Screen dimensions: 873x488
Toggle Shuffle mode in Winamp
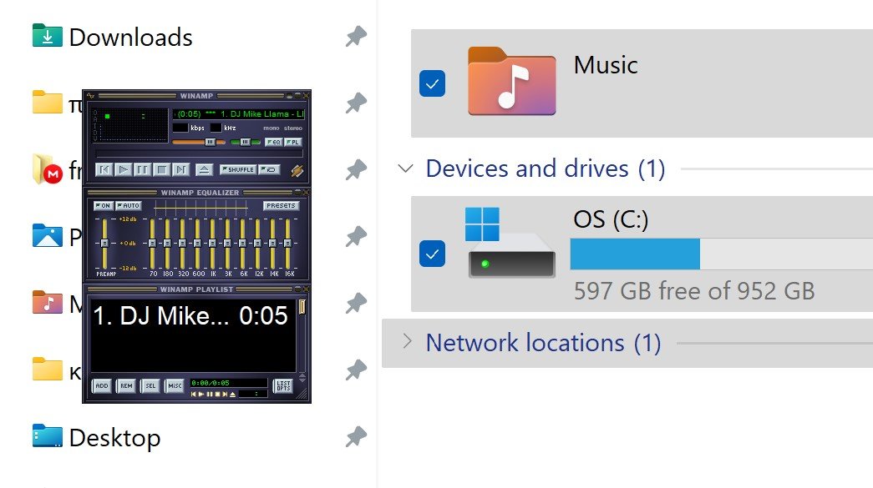(x=238, y=169)
